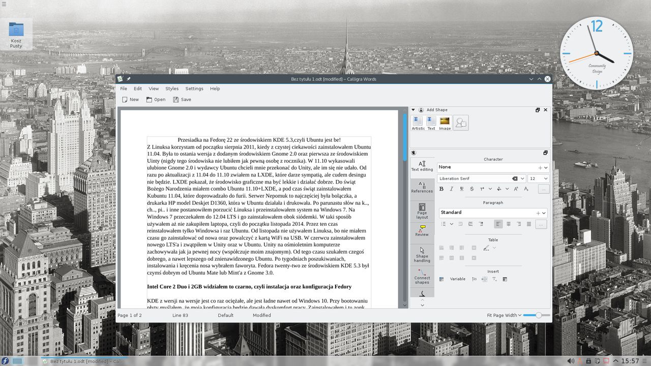Apply the background fill color button
The width and height of the screenshot is (651, 366).
tap(499, 189)
